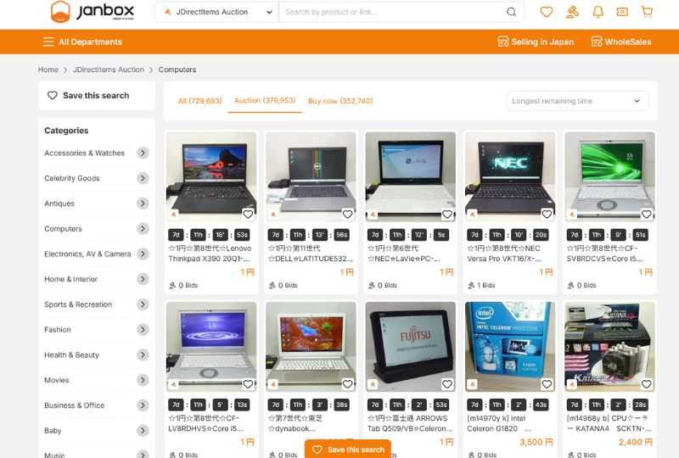Screen dimensions: 679x458
Task: Favorite the KATANA4 CPU cooler listing
Action: [x=646, y=384]
